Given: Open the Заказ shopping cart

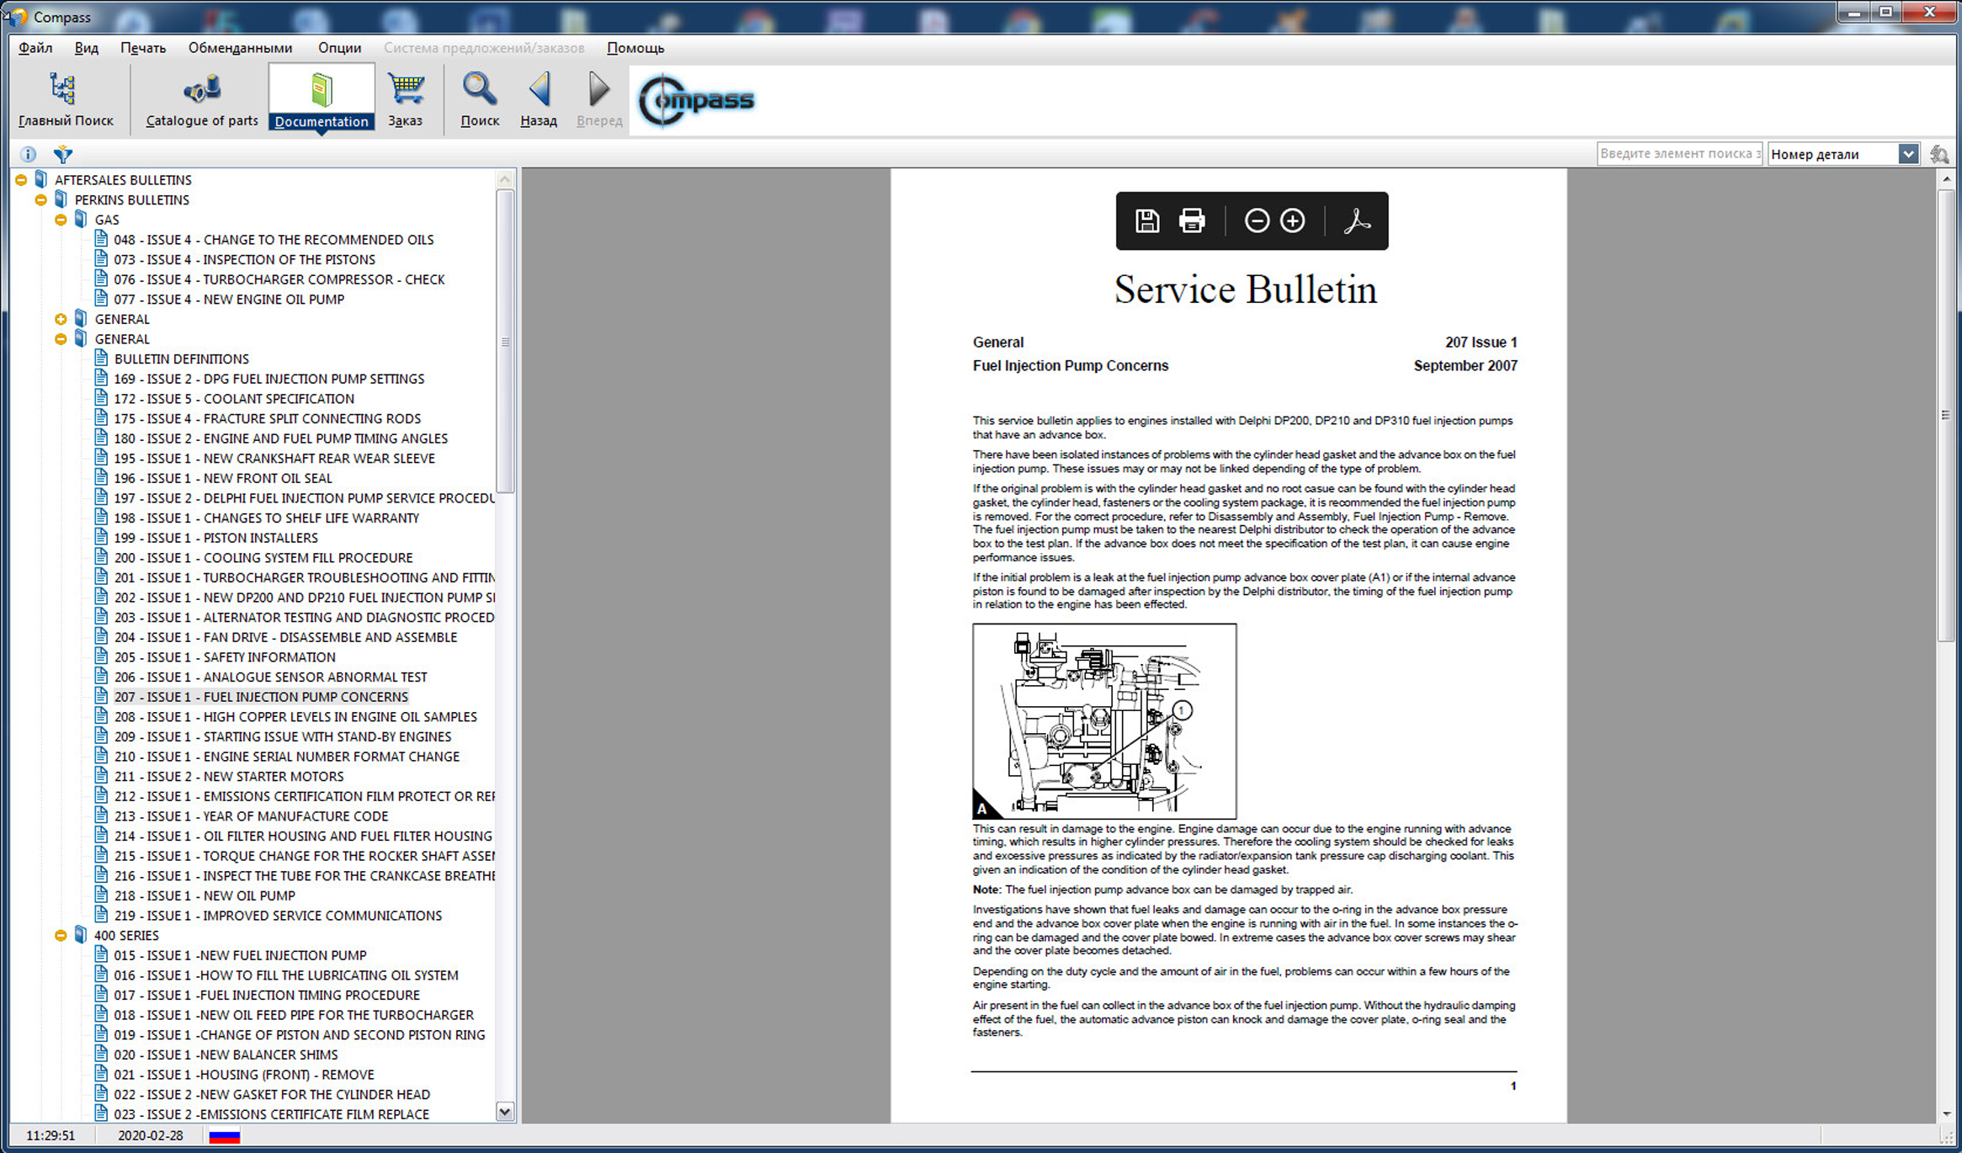Looking at the screenshot, I should (x=405, y=99).
